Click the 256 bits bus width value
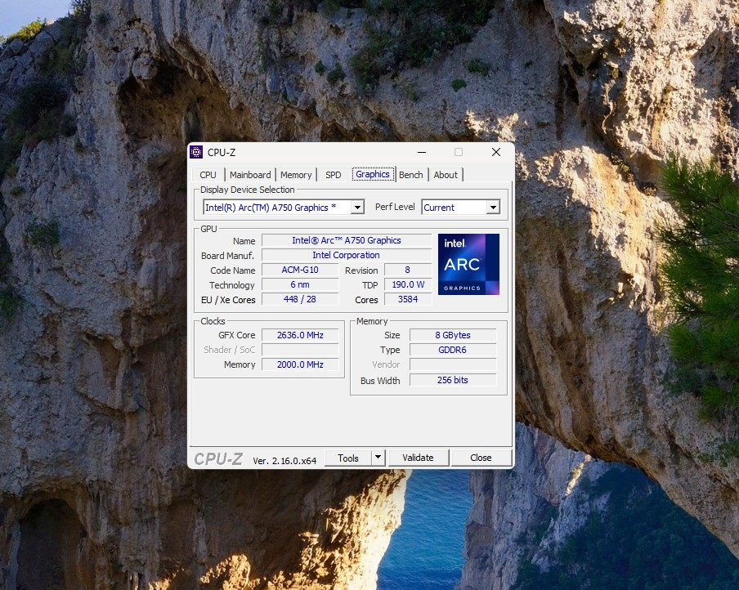 (x=453, y=380)
